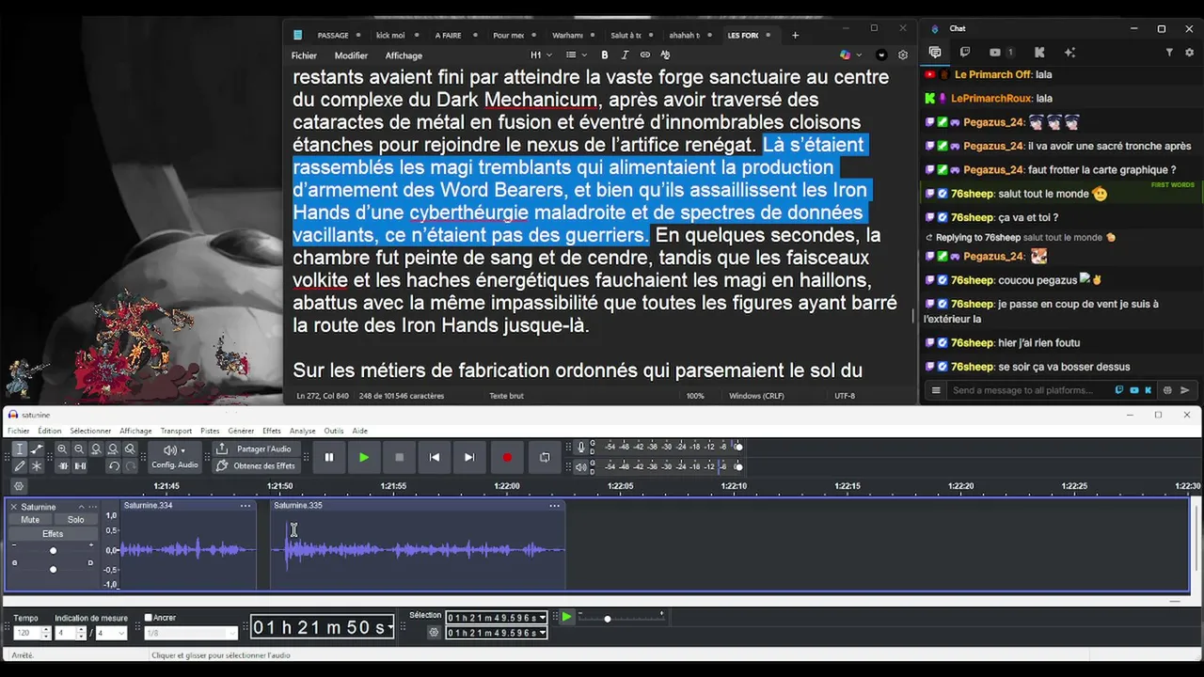Image resolution: width=1204 pixels, height=677 pixels.
Task: Mute the Saturnine track
Action: 30,520
